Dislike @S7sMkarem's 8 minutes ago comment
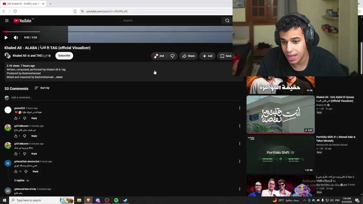 [25, 154]
